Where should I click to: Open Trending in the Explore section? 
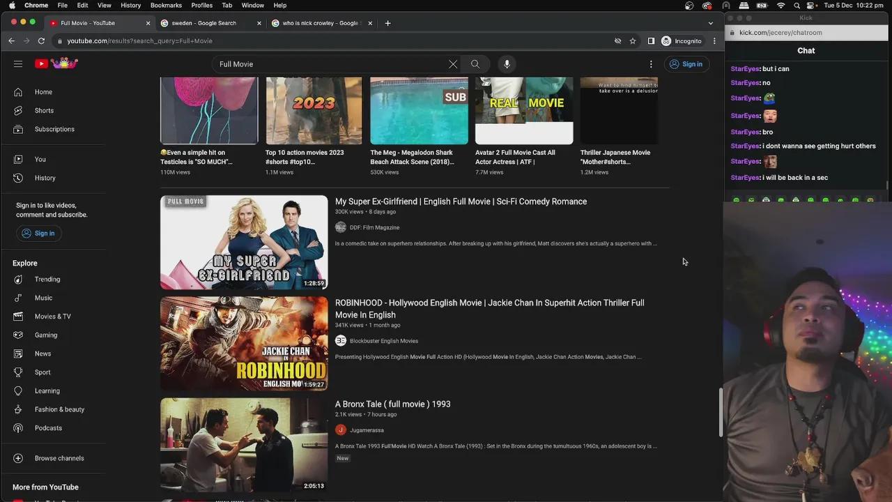(x=47, y=280)
